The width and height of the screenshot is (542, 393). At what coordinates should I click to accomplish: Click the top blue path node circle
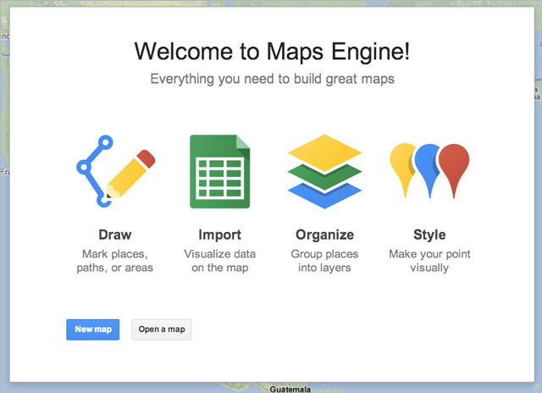pos(107,141)
